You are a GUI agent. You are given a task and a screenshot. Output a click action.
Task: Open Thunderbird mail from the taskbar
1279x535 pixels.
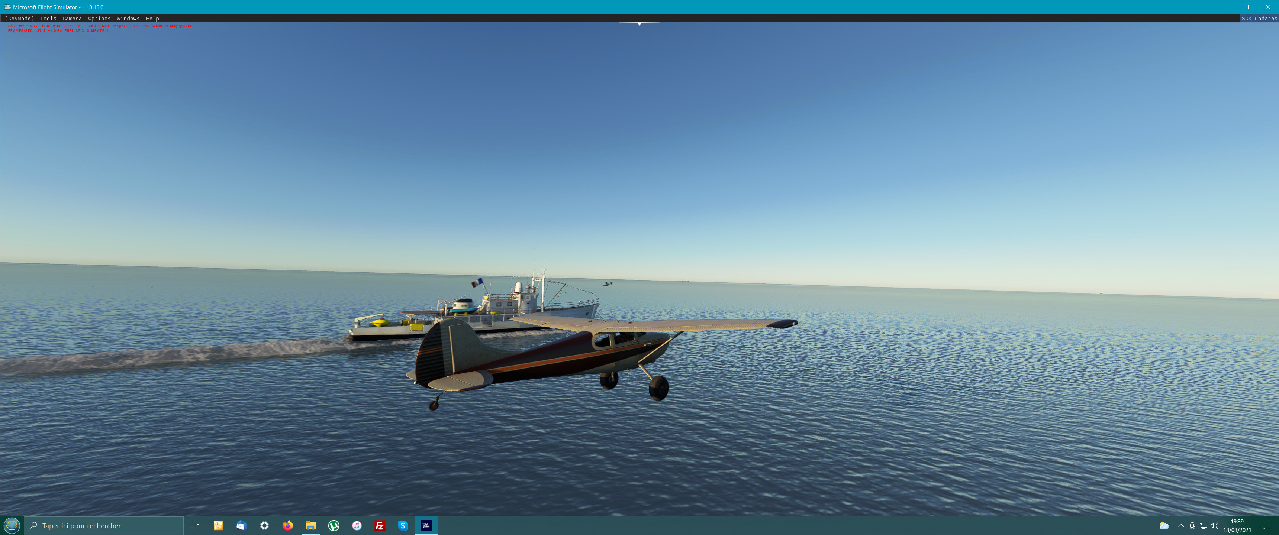241,526
